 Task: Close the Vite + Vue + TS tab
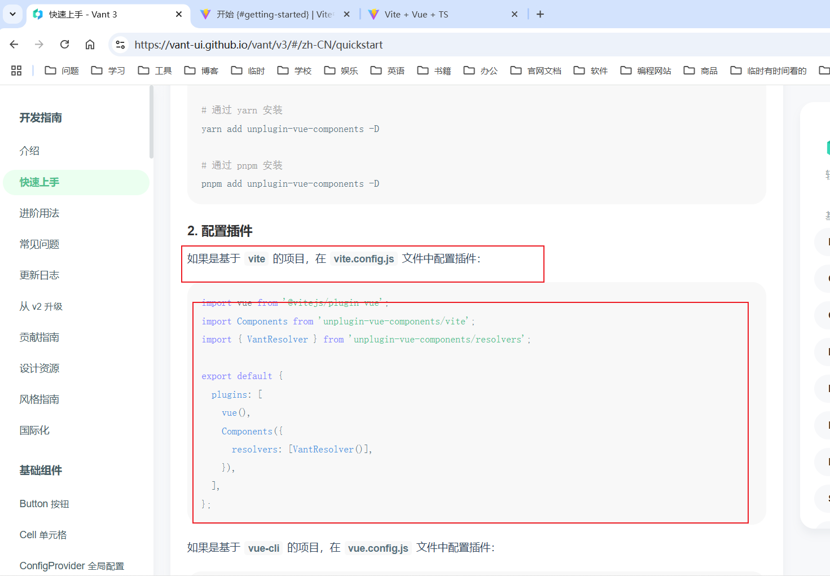[515, 14]
